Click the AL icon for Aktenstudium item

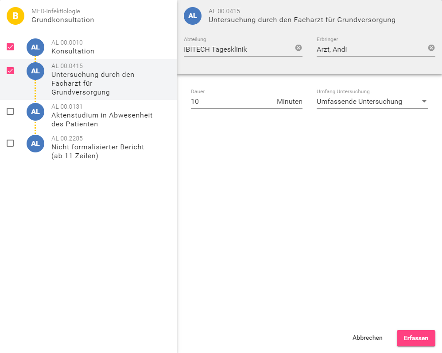tap(35, 112)
